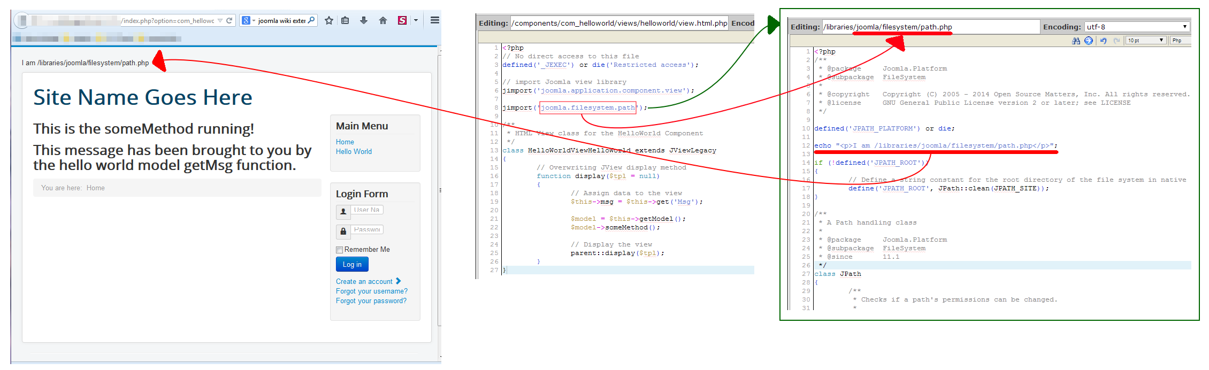Click the binoculars search icon in editor
Image resolution: width=1209 pixels, height=370 pixels.
click(1076, 41)
